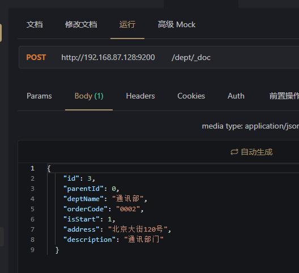This screenshot has height=273, width=299.
Task: Click the "北京大街120号" value
Action: click(138, 229)
